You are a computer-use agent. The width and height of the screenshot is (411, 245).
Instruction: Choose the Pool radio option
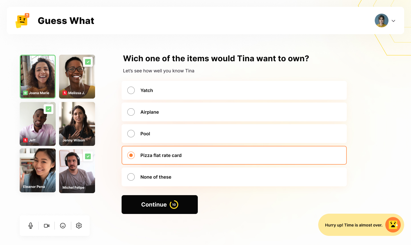click(131, 134)
